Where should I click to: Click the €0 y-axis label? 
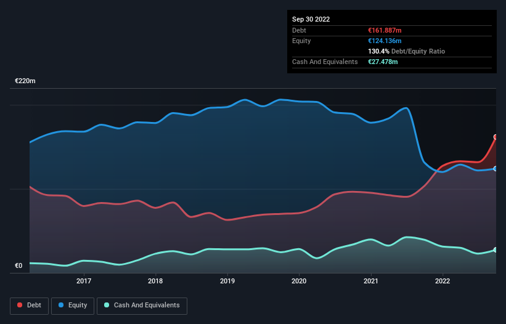click(x=18, y=265)
